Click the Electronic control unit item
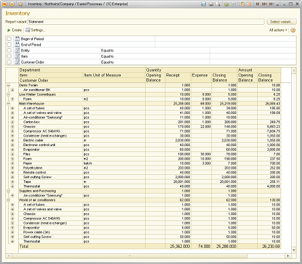Screen dimensions: 302x264 [x=39, y=145]
